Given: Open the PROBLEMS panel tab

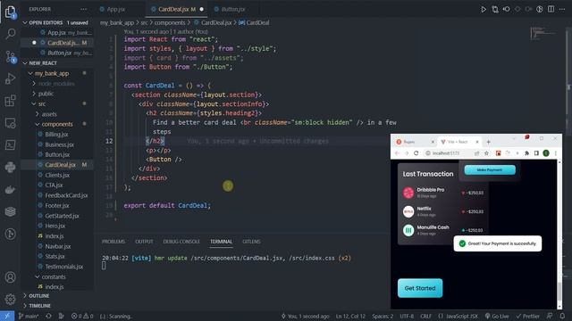Looking at the screenshot, I should click(x=114, y=242).
